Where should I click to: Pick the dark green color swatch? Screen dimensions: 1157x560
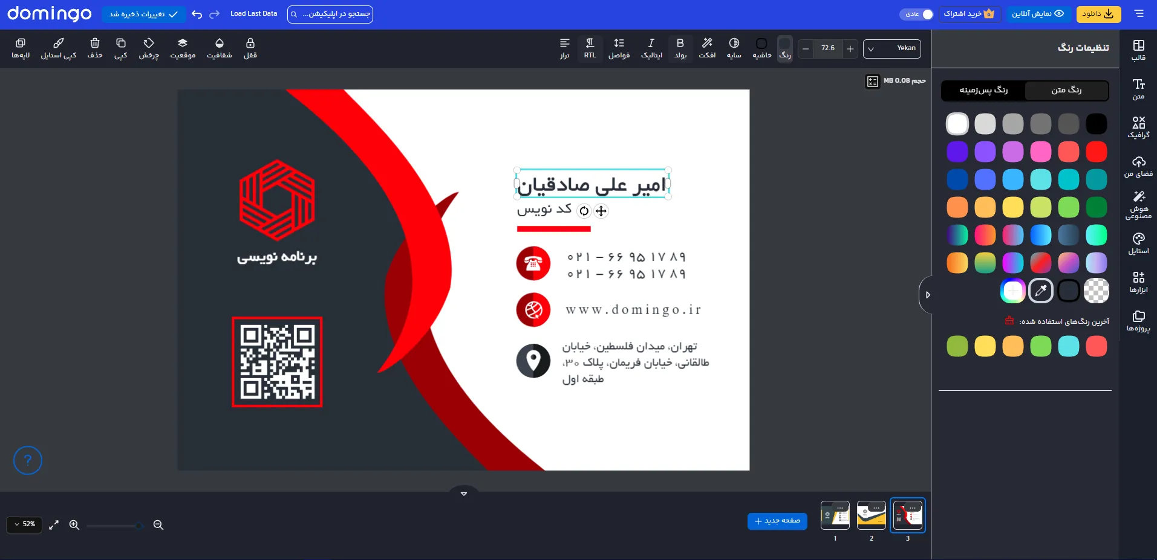tap(1097, 207)
